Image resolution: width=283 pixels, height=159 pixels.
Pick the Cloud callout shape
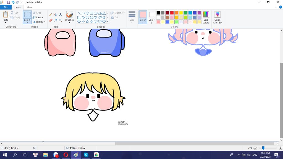104,22
